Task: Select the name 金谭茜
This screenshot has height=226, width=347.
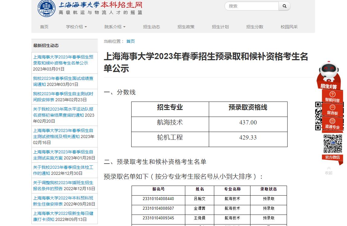Action: pos(200,208)
